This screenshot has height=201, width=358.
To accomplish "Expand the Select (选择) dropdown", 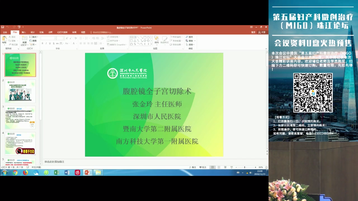I will (x=191, y=45).
